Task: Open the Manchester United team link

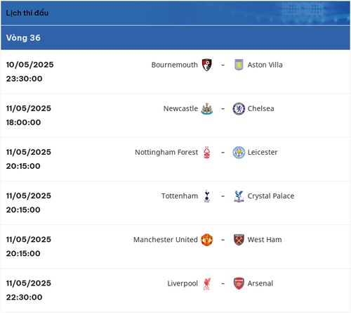Action: coord(166,240)
